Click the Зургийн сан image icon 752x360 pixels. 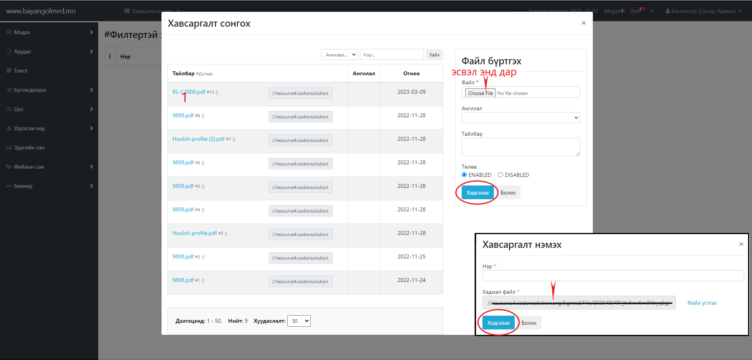(9, 147)
